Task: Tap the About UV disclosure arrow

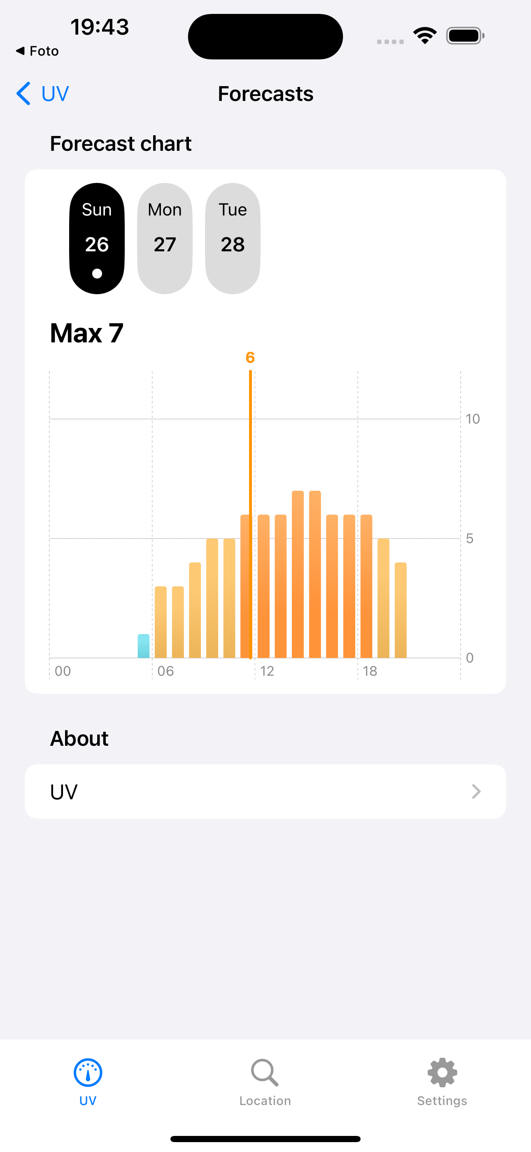Action: (x=477, y=791)
